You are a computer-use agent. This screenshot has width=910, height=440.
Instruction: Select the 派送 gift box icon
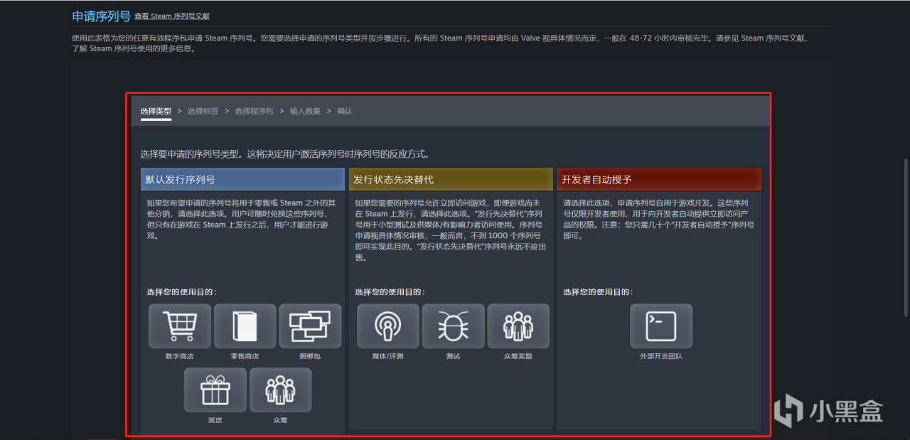tap(215, 390)
